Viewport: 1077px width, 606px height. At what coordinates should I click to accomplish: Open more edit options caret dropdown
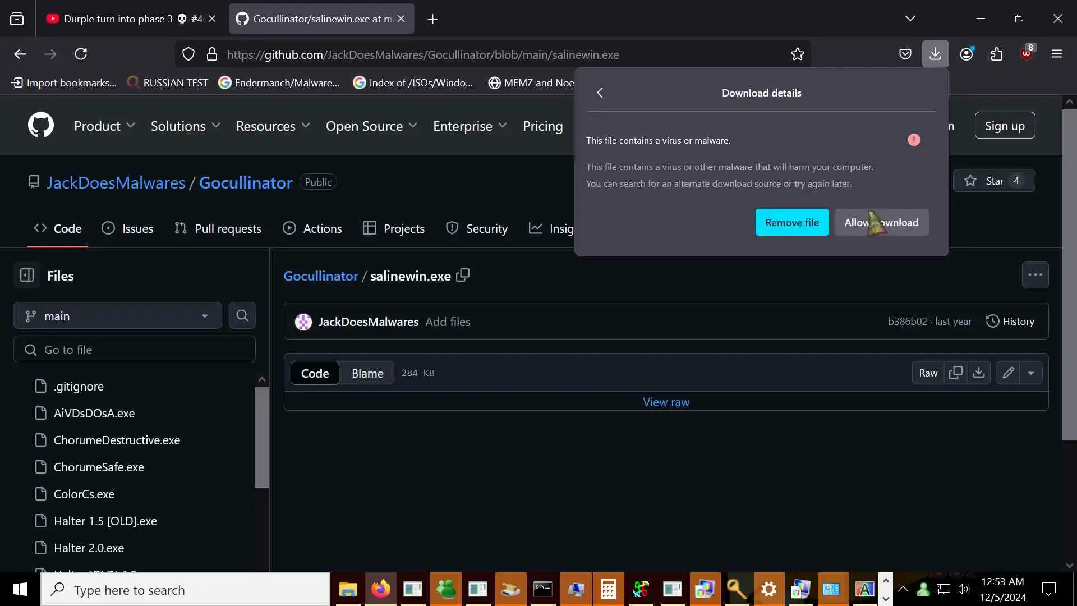[x=1031, y=373]
